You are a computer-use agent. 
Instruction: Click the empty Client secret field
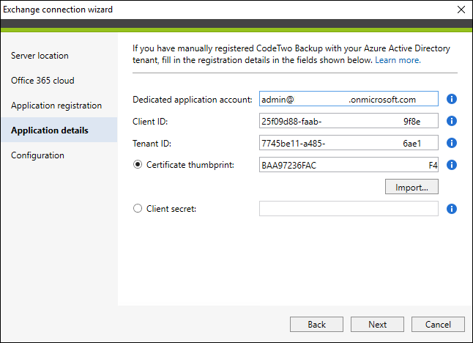pyautogui.click(x=349, y=209)
